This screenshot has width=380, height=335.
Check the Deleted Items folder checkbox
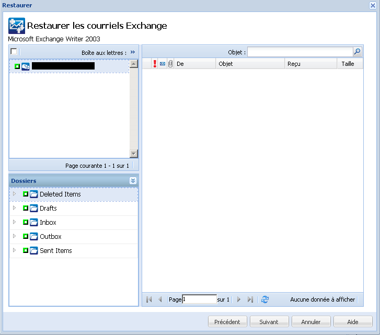coord(26,194)
